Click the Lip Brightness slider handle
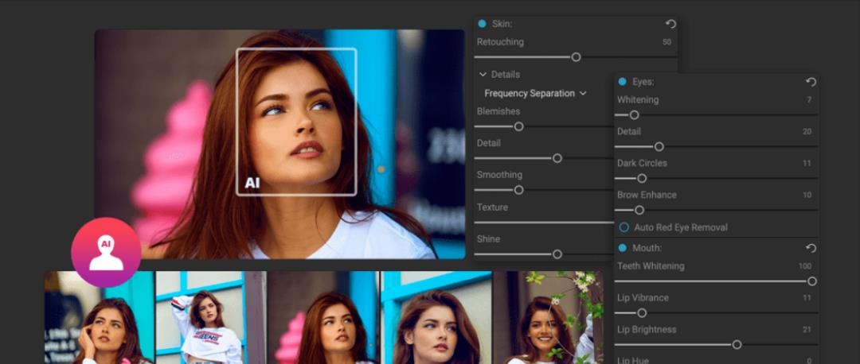 pyautogui.click(x=737, y=344)
